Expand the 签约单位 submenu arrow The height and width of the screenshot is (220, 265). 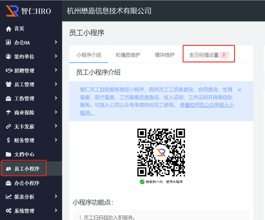(56, 56)
